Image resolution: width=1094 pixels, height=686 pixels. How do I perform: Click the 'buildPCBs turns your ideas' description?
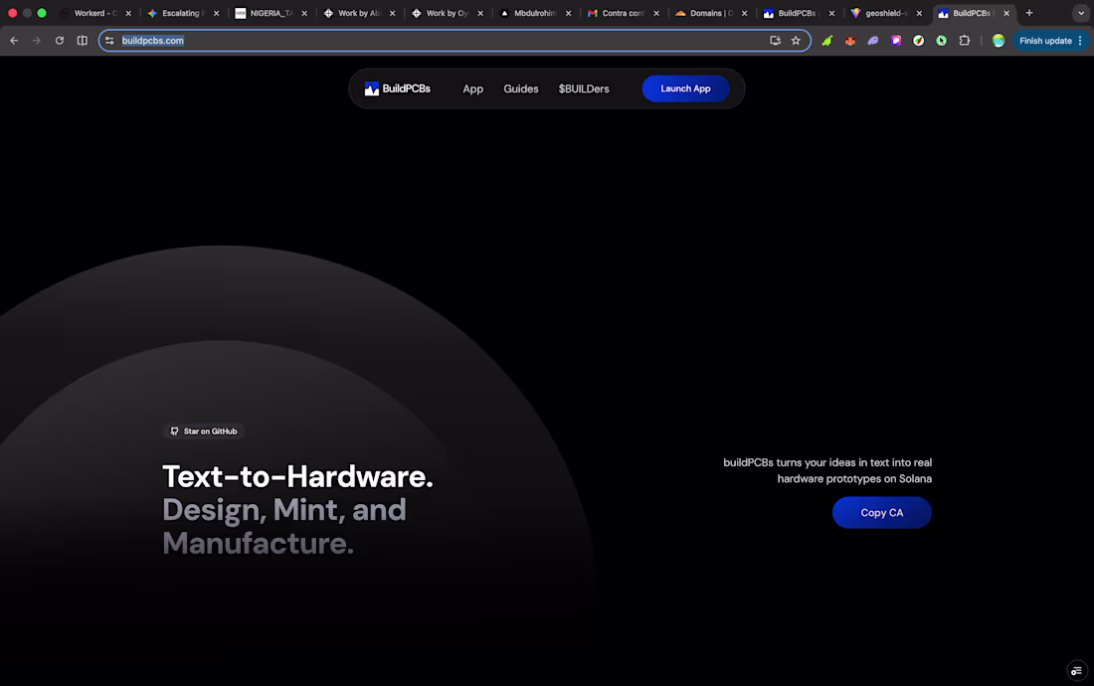tap(827, 470)
